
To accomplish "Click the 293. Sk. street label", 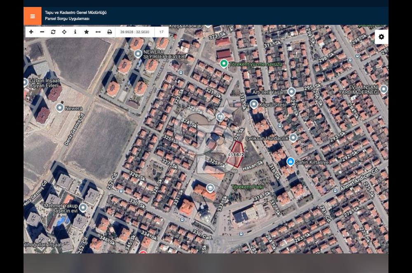I will pyautogui.click(x=338, y=137).
